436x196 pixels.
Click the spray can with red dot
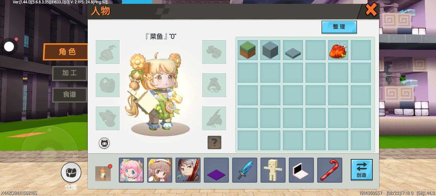point(103,173)
